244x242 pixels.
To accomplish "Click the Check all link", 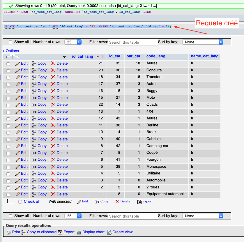I will tap(31, 202).
